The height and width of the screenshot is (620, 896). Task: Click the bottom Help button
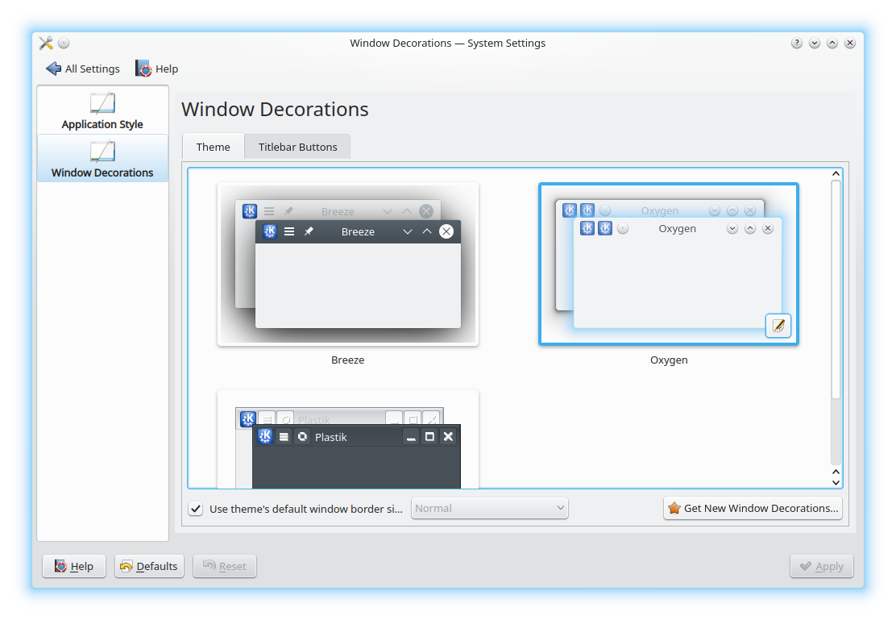click(74, 566)
